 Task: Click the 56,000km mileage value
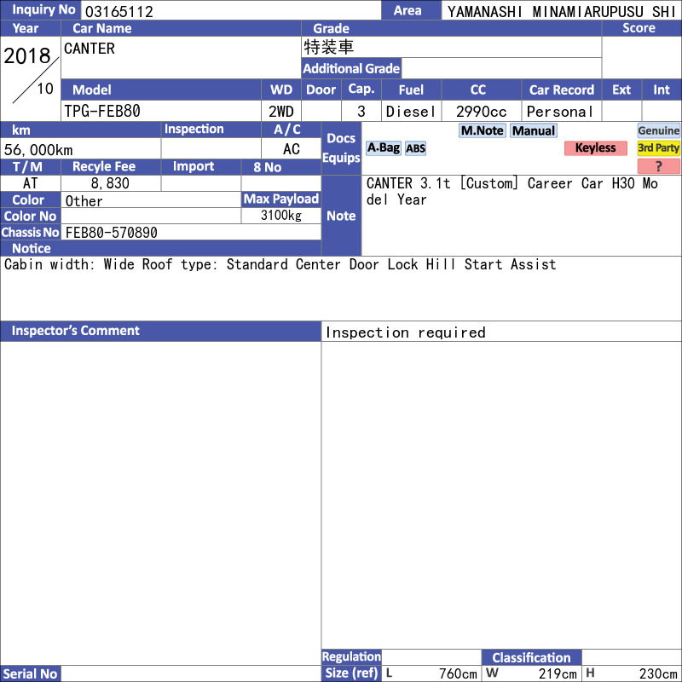(38, 150)
